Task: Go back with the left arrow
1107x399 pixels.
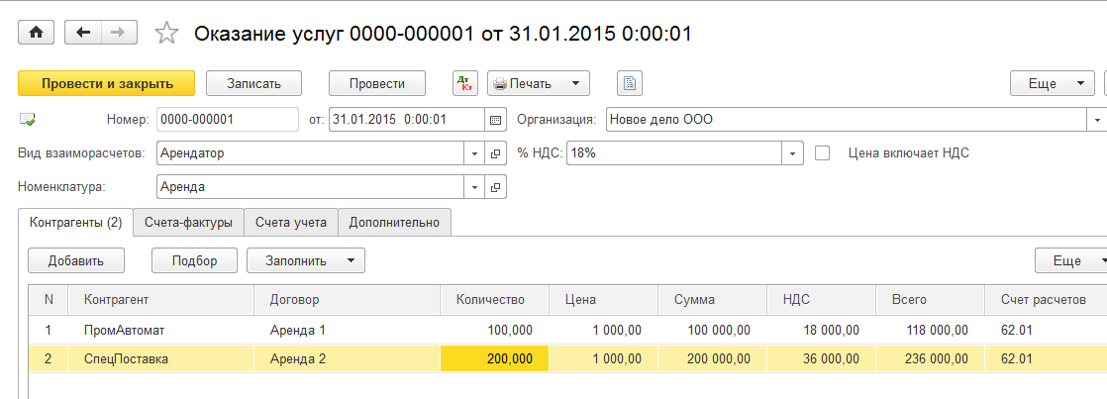Action: (x=82, y=33)
